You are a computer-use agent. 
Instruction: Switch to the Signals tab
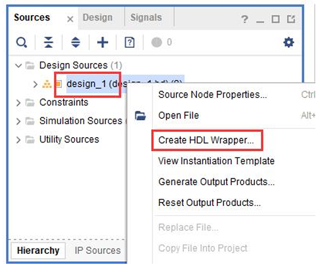[146, 18]
